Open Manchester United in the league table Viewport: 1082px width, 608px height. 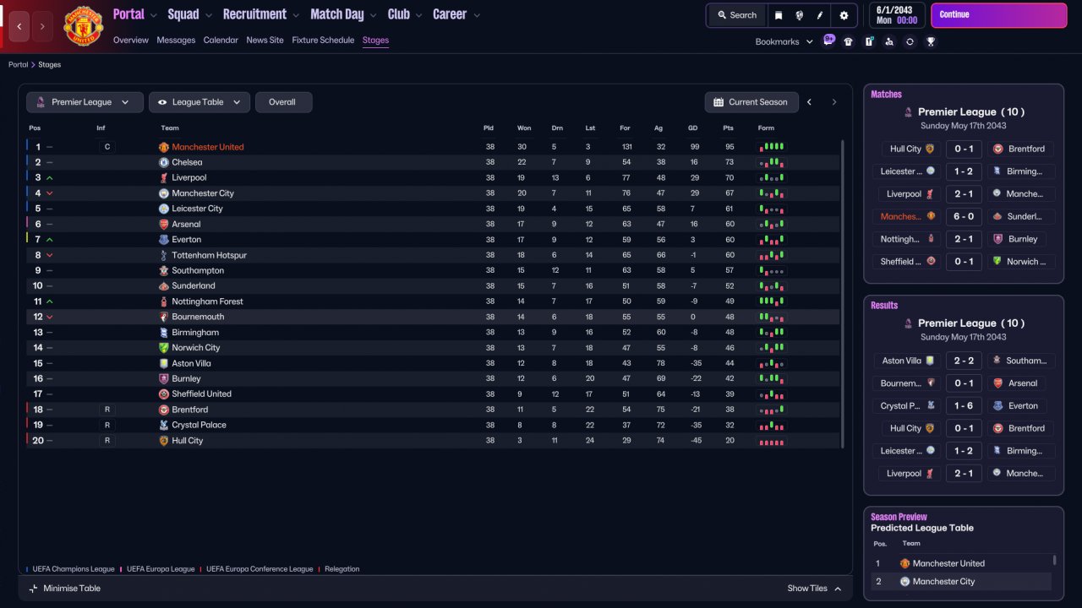[x=207, y=147]
